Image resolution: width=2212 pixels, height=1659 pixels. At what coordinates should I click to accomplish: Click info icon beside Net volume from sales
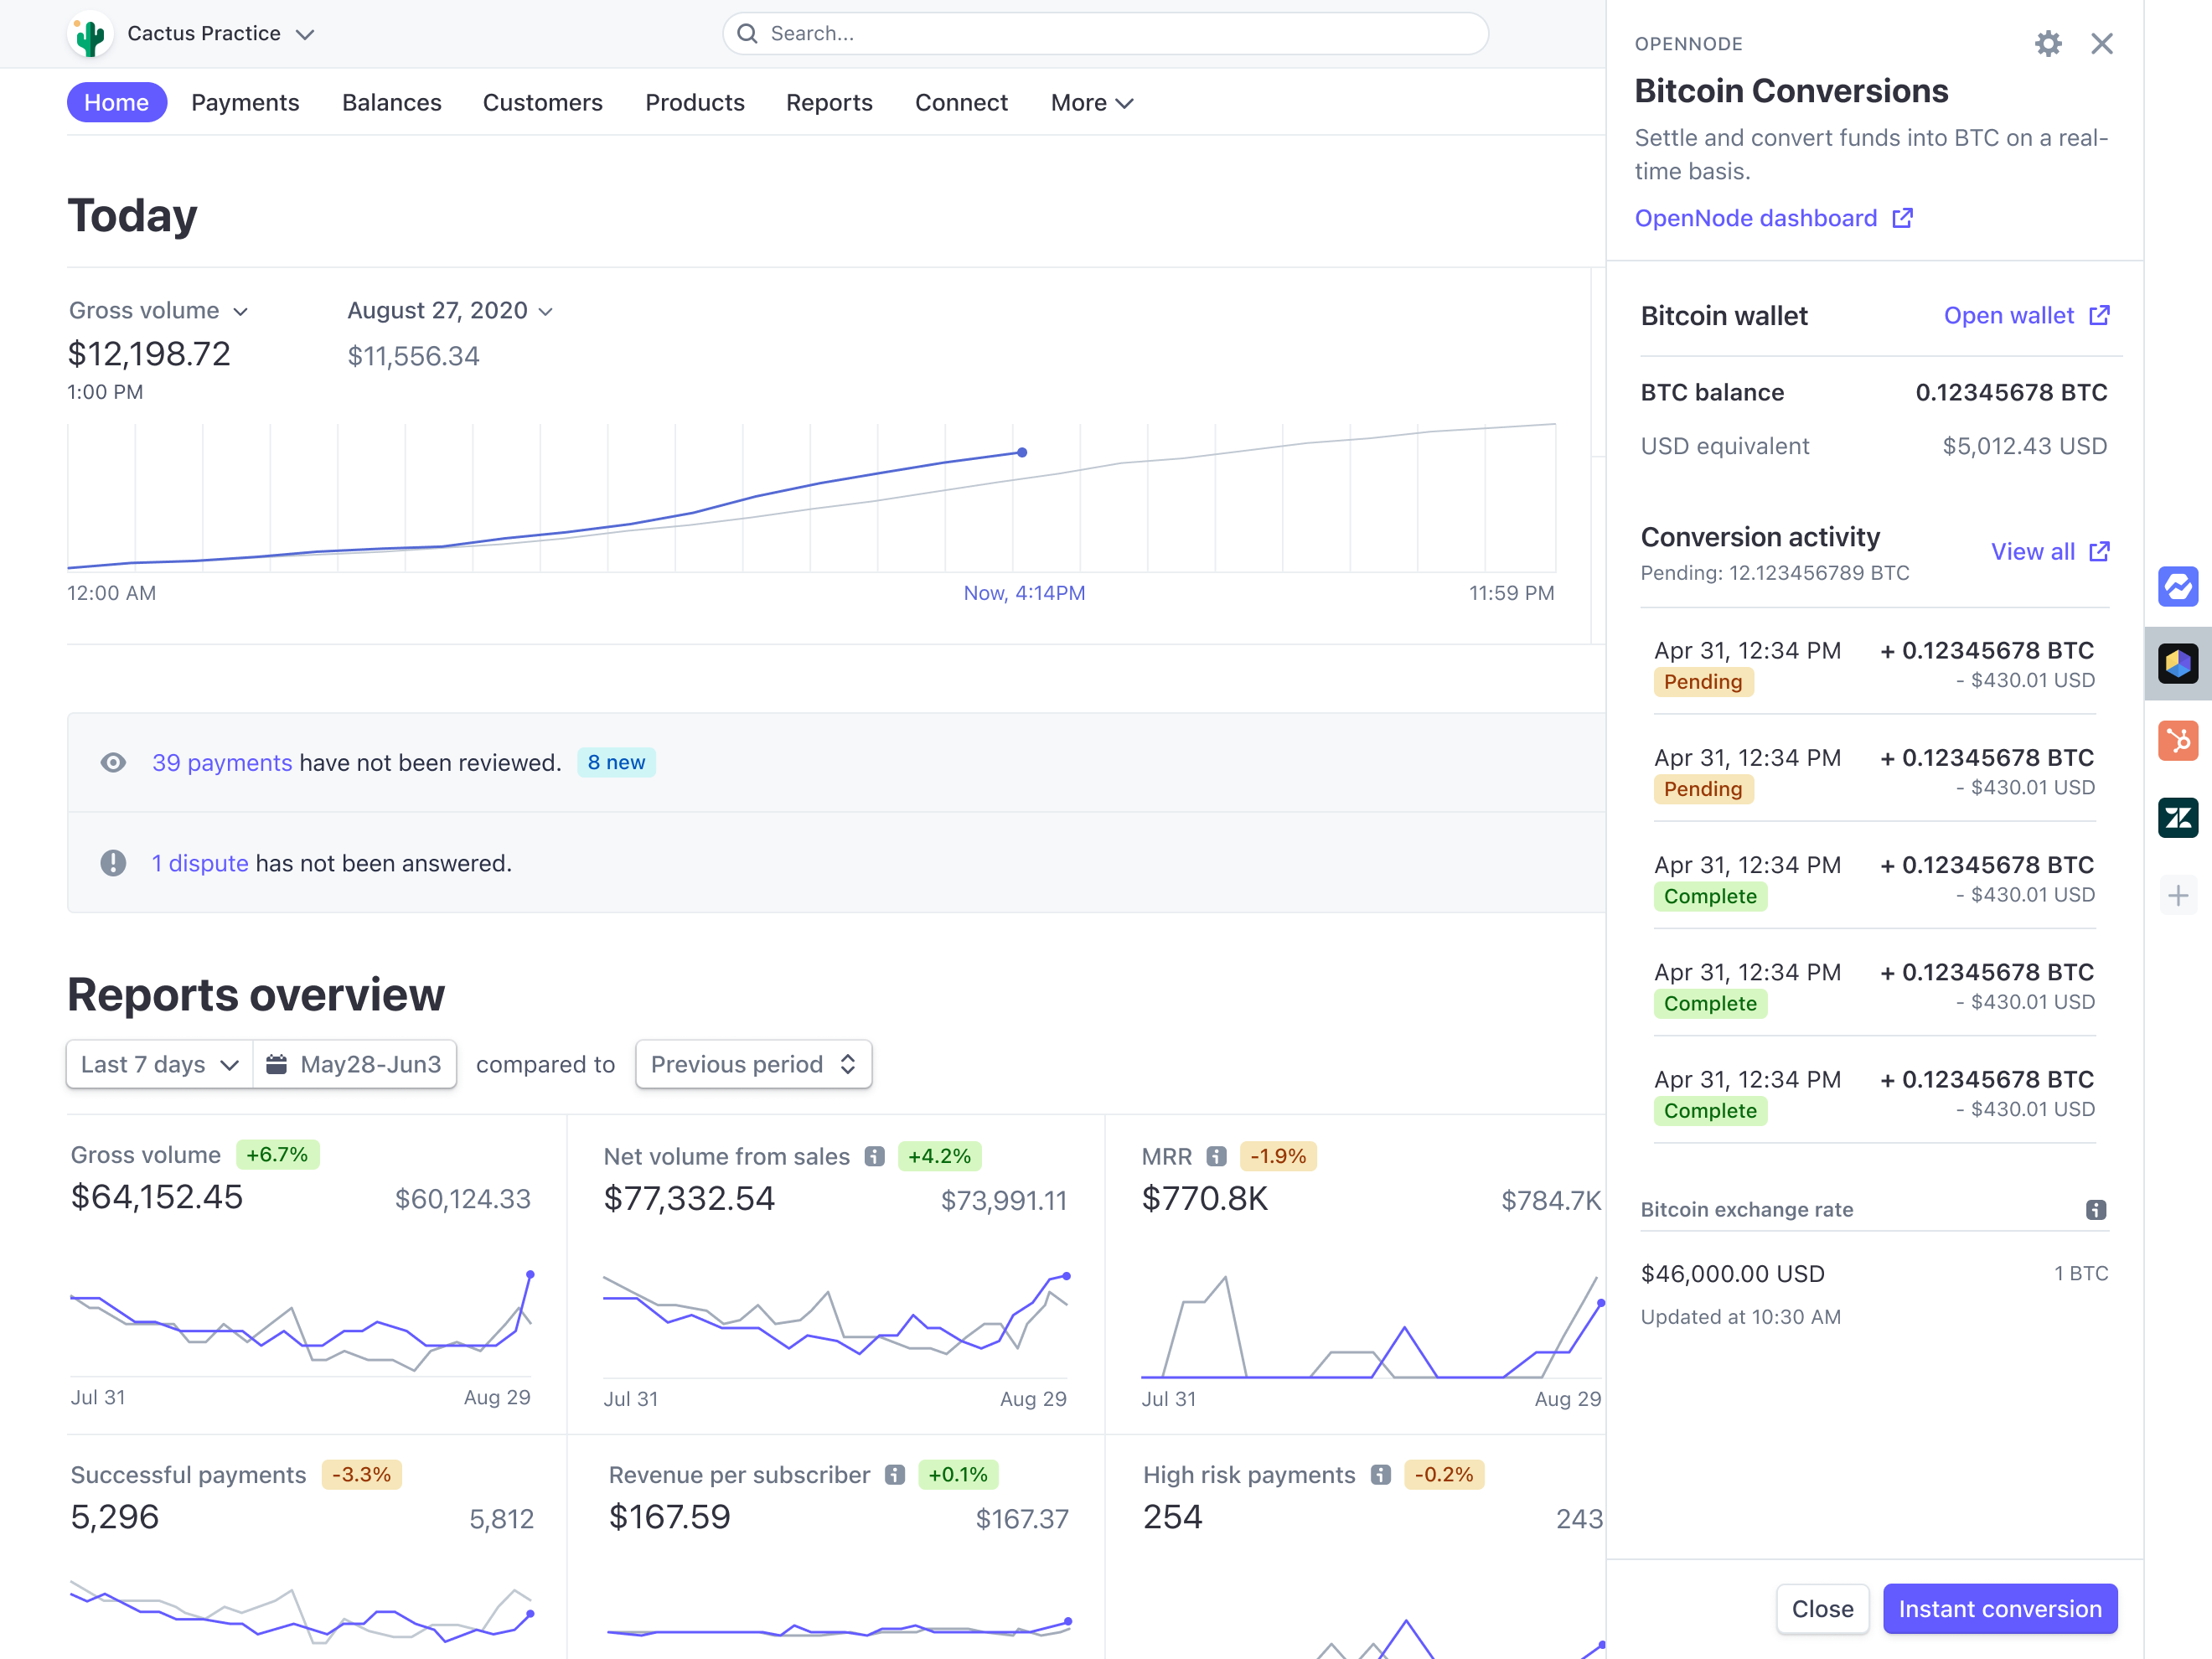[874, 1156]
